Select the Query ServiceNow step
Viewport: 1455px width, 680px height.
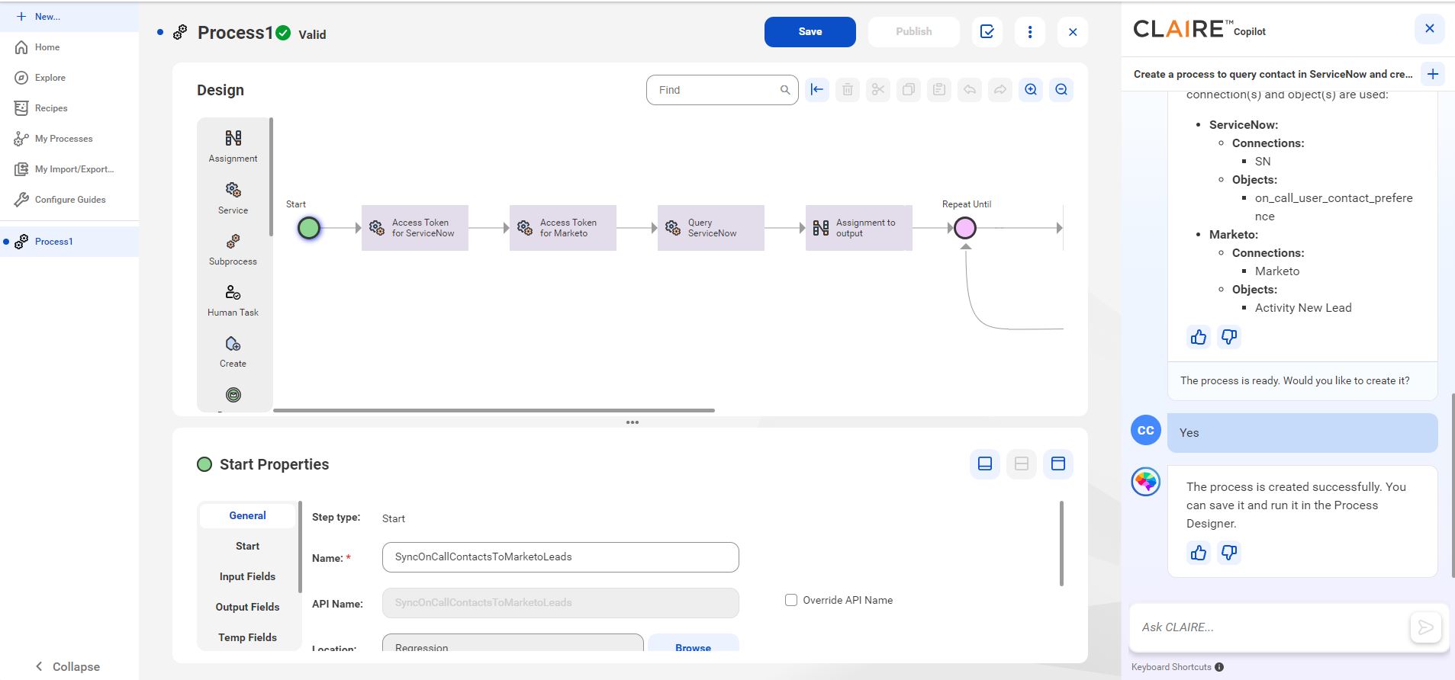[711, 228]
